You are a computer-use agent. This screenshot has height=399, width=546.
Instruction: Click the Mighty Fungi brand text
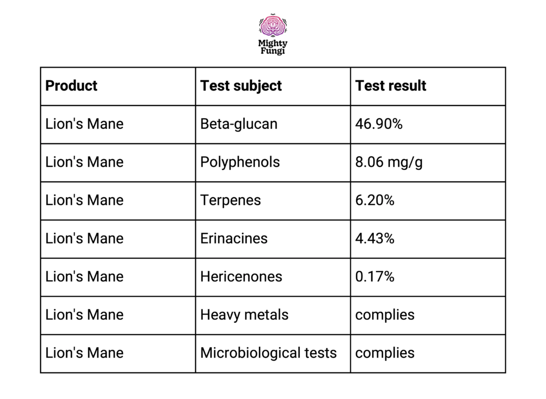[272, 47]
